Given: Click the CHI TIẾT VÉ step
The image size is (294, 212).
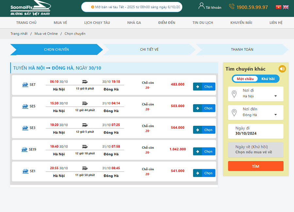Looking at the screenshot, I should pyautogui.click(x=149, y=49).
